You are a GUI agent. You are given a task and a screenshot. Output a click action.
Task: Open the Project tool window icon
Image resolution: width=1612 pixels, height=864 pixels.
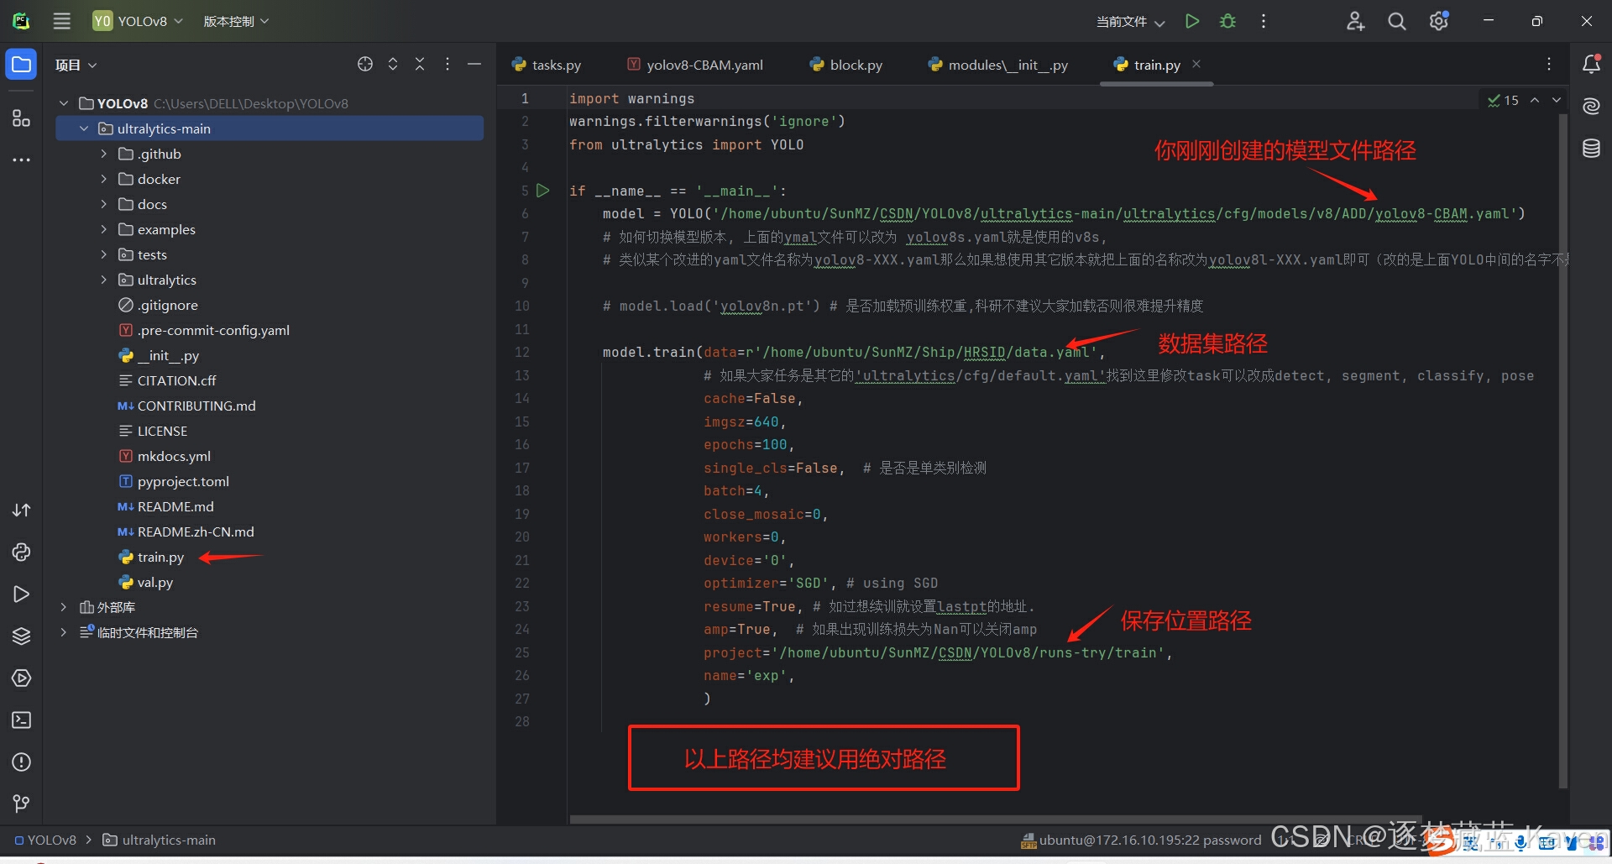click(21, 65)
